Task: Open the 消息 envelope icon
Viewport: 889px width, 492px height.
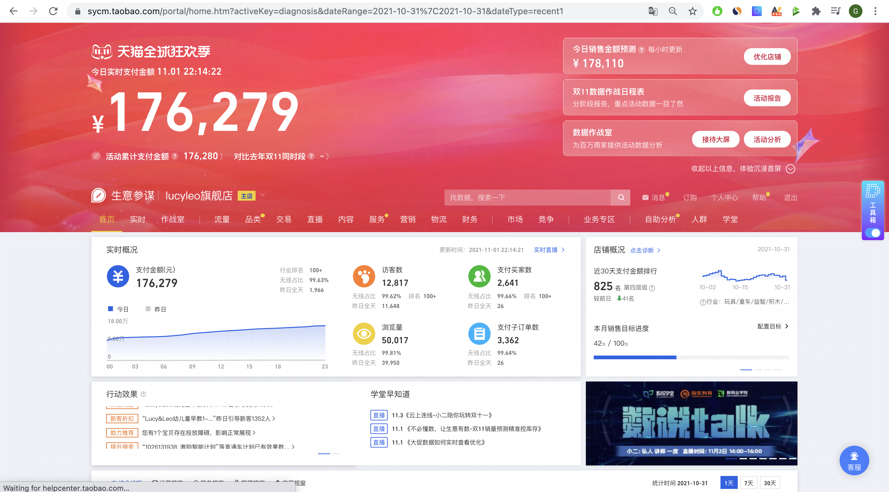Action: (x=645, y=197)
